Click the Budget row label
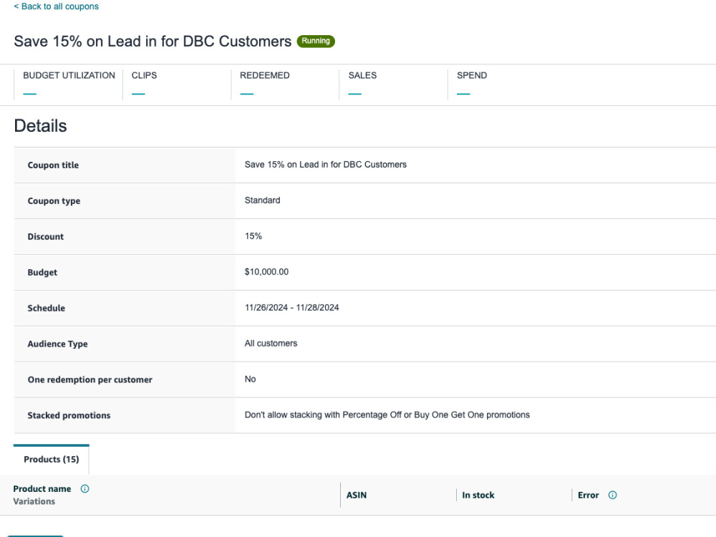The width and height of the screenshot is (716, 537). 42,272
